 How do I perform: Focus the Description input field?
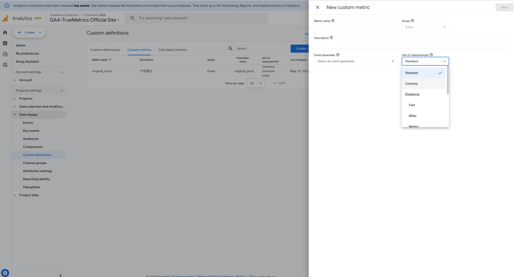(412, 44)
